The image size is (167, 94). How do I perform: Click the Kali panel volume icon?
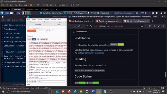click(149, 13)
